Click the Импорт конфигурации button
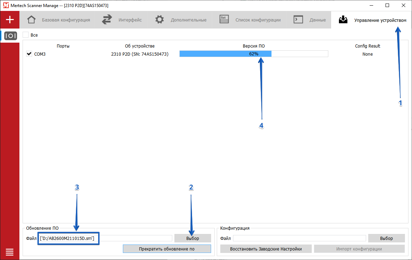 click(359, 249)
